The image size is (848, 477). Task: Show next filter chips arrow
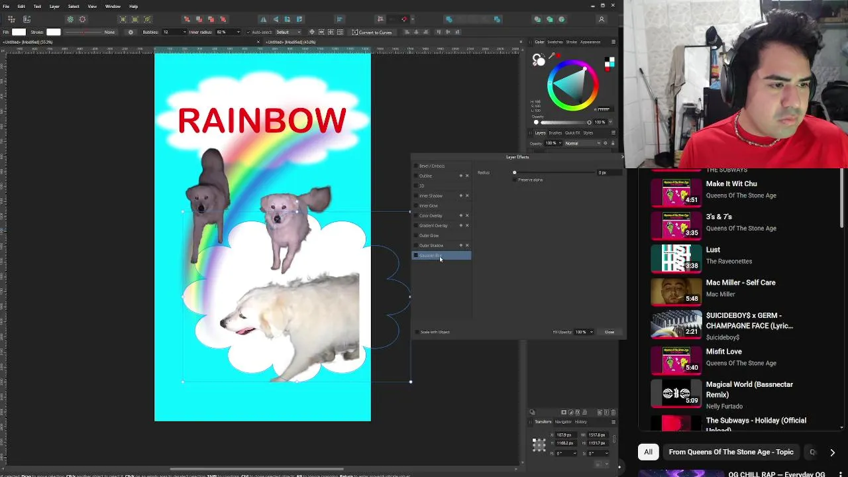click(x=832, y=452)
